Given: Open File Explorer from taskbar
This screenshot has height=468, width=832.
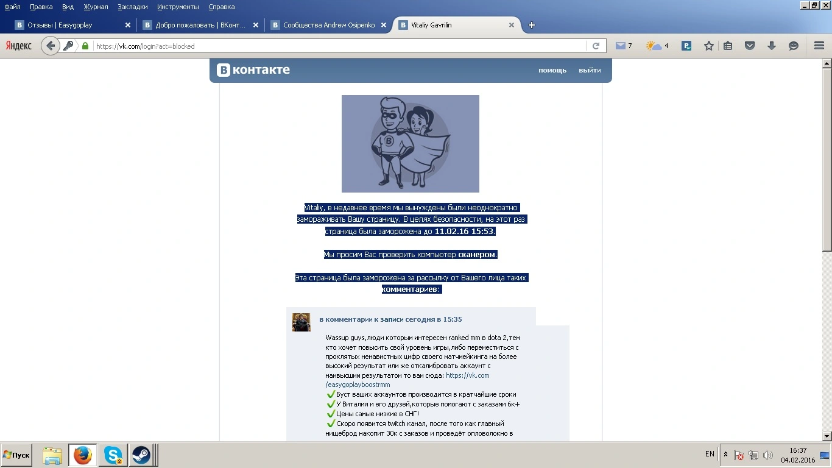Looking at the screenshot, I should pos(52,455).
